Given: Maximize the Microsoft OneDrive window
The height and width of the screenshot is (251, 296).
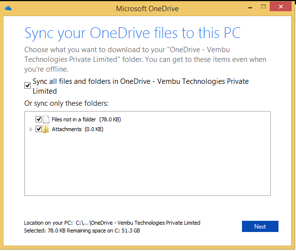Looking at the screenshot, I should click(x=263, y=7).
